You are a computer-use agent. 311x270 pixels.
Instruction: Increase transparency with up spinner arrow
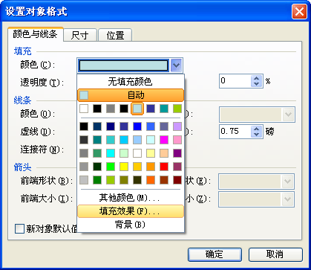[257, 78]
